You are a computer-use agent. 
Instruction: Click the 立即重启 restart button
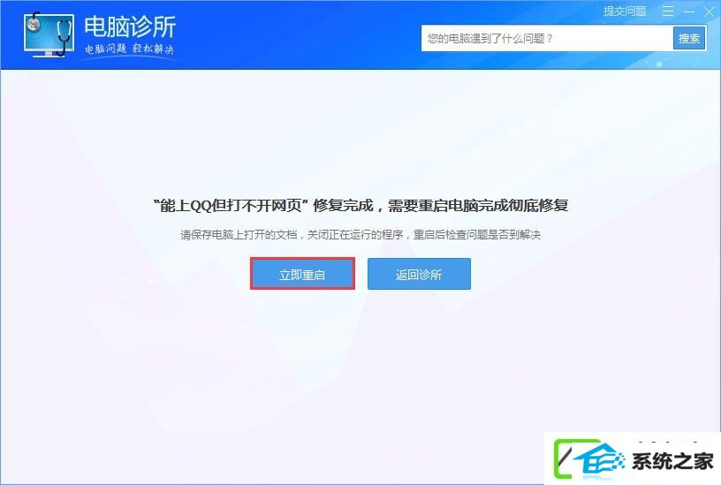[302, 274]
